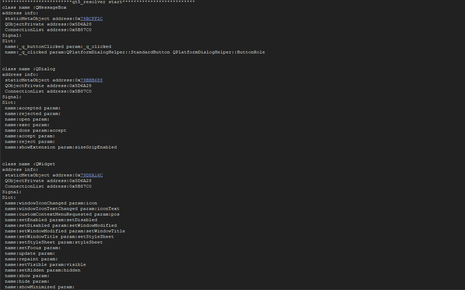Jump to QWidget staticMetaObject address 79D8A16C
This screenshot has width=465, height=290.
pos(92,175)
